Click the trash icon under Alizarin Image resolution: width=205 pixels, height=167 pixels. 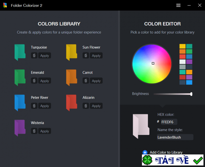[x=86, y=106]
